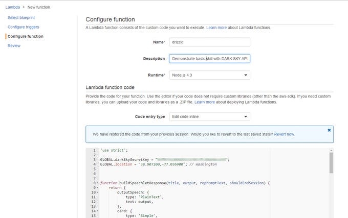This screenshot has width=348, height=218.
Task: Open Learn more about Lambda functions
Action: (216, 27)
